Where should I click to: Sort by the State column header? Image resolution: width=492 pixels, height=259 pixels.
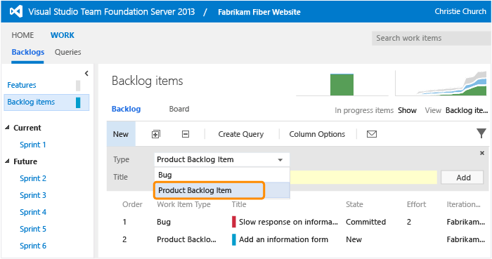(354, 204)
